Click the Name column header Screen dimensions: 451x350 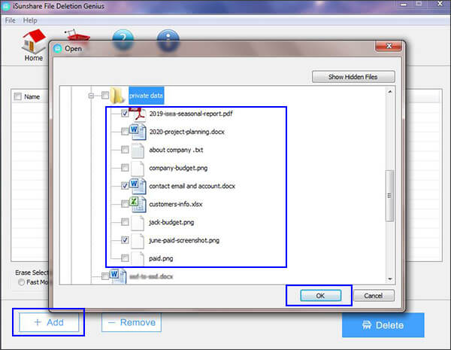coord(32,97)
